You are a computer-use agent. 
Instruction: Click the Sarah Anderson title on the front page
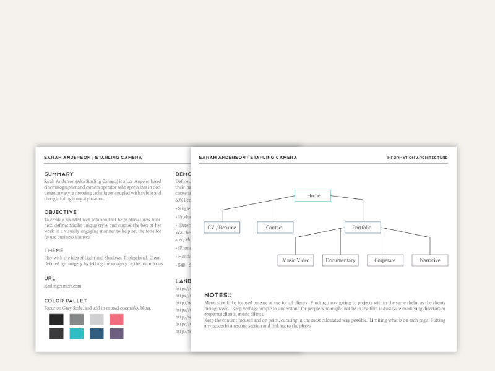[x=248, y=157]
